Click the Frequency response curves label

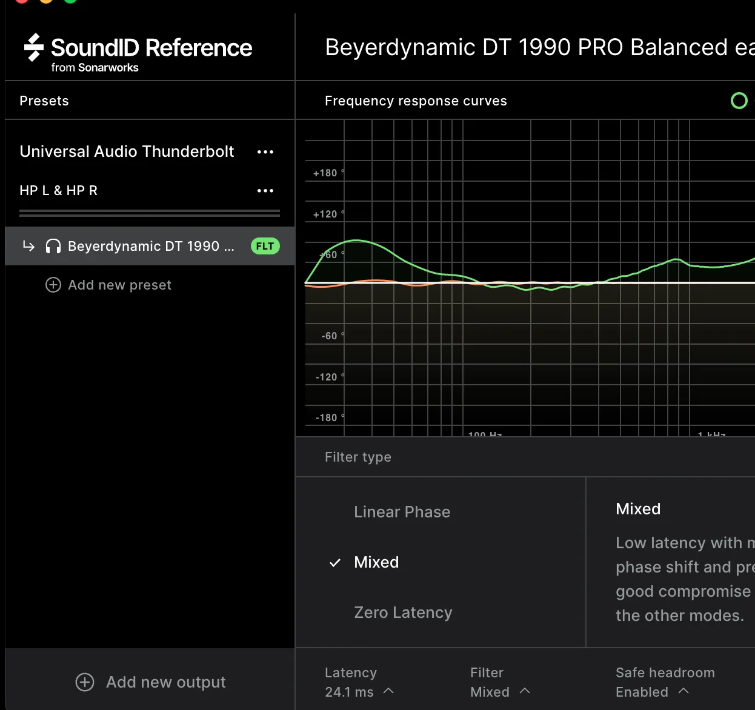pyautogui.click(x=416, y=101)
